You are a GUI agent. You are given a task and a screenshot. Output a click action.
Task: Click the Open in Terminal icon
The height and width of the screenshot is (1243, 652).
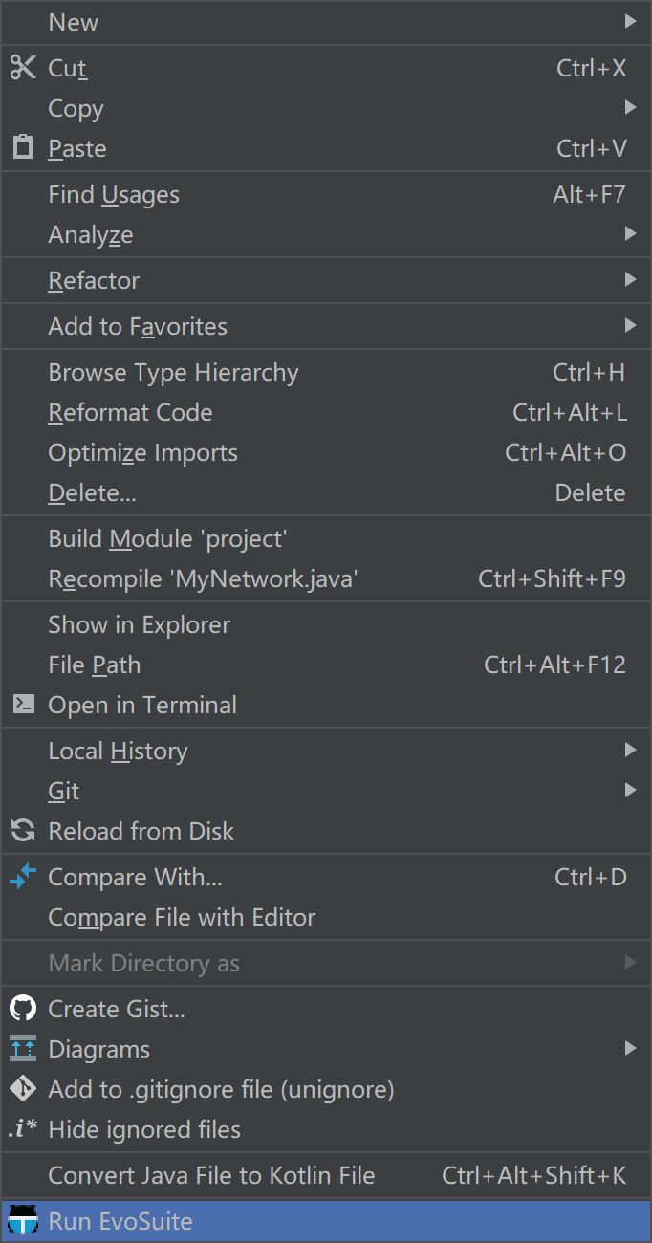pyautogui.click(x=23, y=705)
